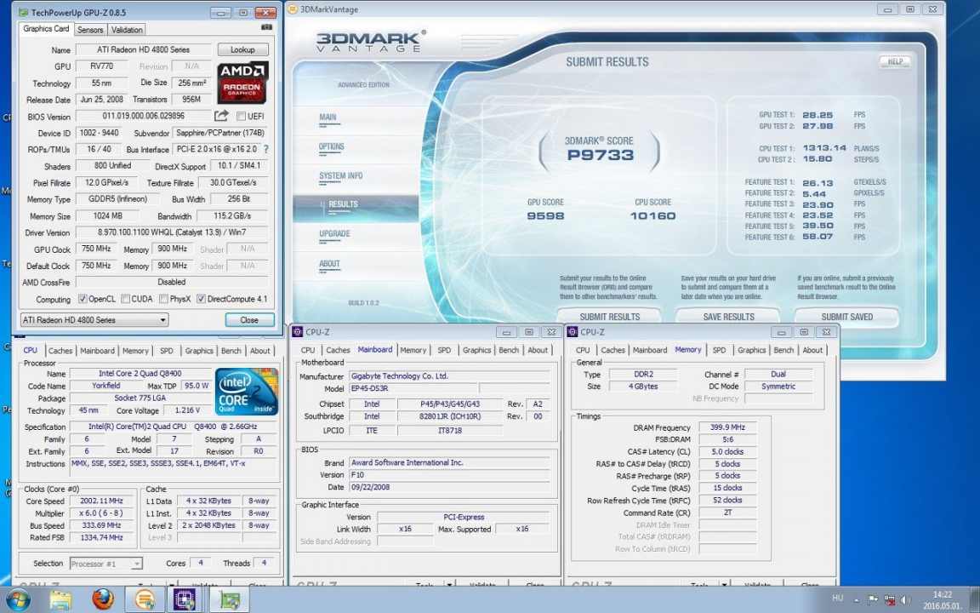Click the Action Center flag tray icon
The width and height of the screenshot is (980, 613).
873,599
